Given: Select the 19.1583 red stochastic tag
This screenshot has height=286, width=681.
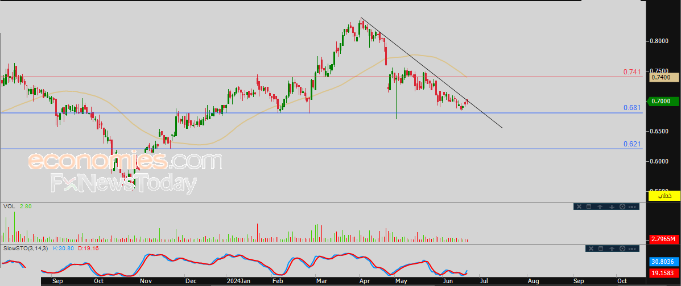Looking at the screenshot, I should click(x=663, y=274).
